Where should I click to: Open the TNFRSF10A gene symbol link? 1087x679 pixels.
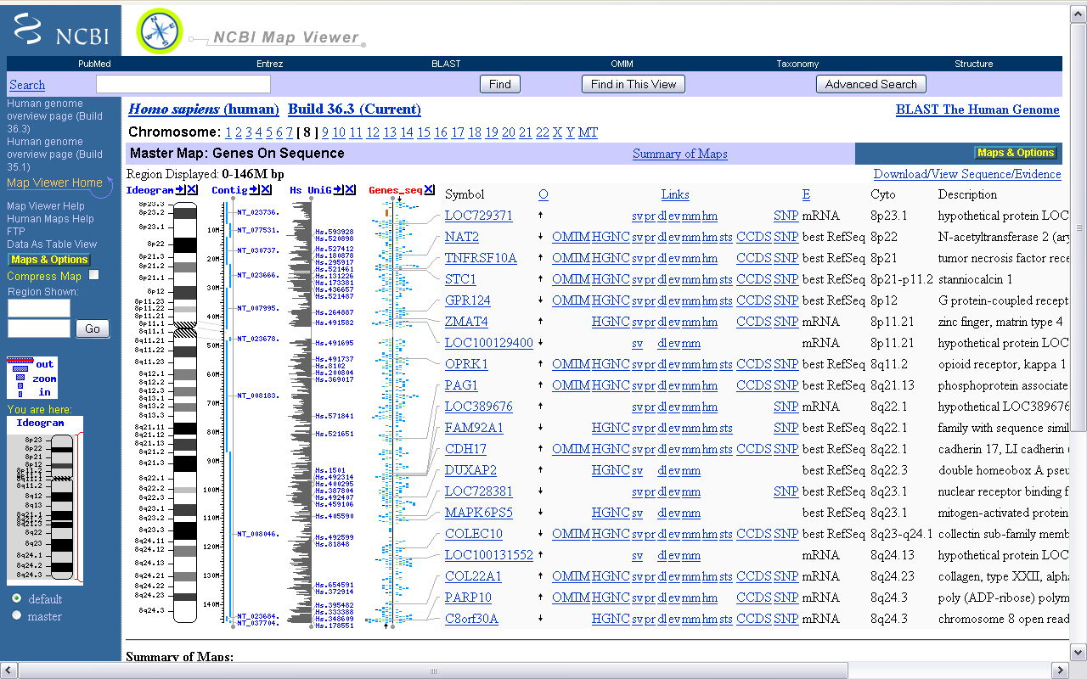(481, 258)
